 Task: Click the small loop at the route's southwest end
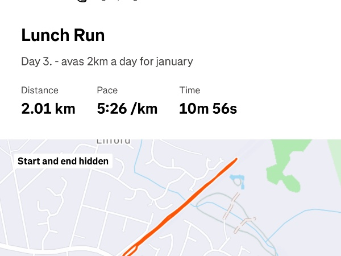(130, 250)
